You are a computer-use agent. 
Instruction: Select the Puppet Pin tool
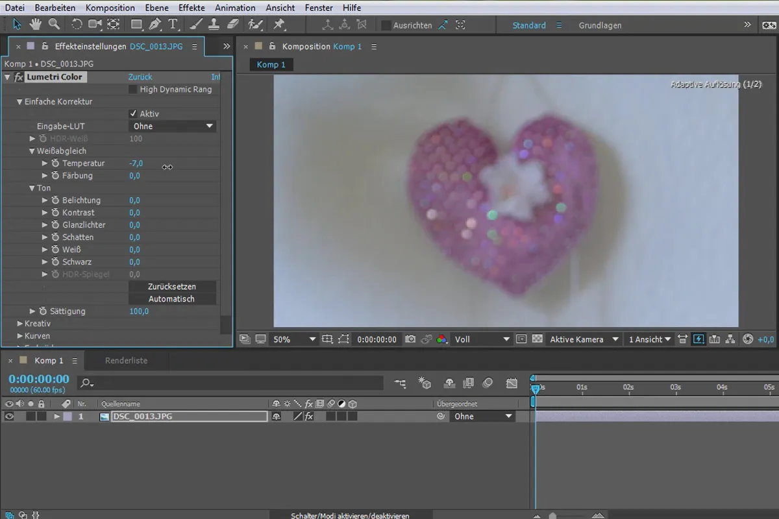tap(279, 25)
